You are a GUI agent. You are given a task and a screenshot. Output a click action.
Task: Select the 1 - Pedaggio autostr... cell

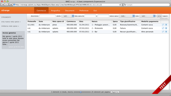coord(100,25)
